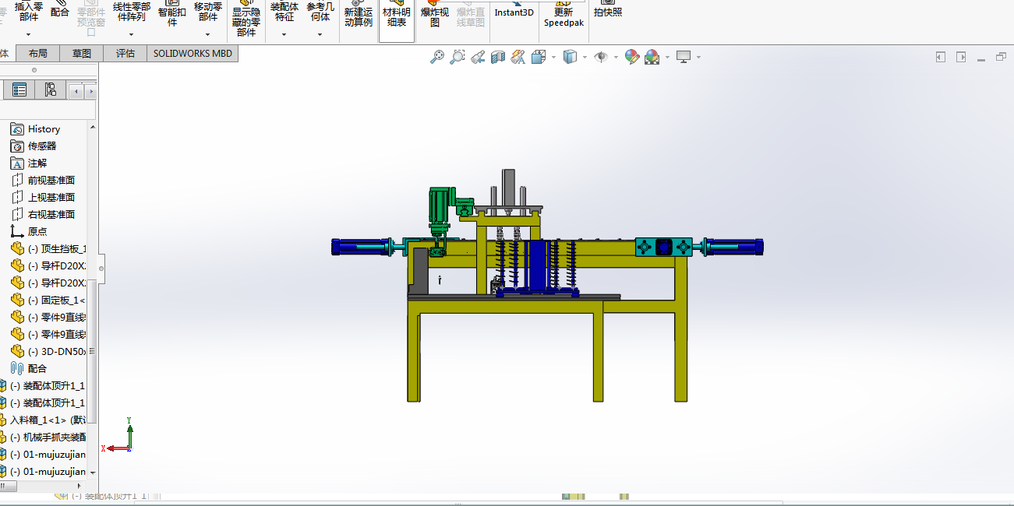Click the Zoom to Fit icon
The width and height of the screenshot is (1014, 506).
point(437,57)
